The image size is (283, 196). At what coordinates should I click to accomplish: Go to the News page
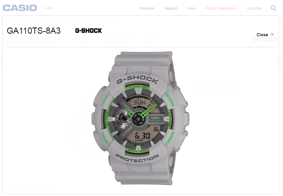[x=191, y=8]
